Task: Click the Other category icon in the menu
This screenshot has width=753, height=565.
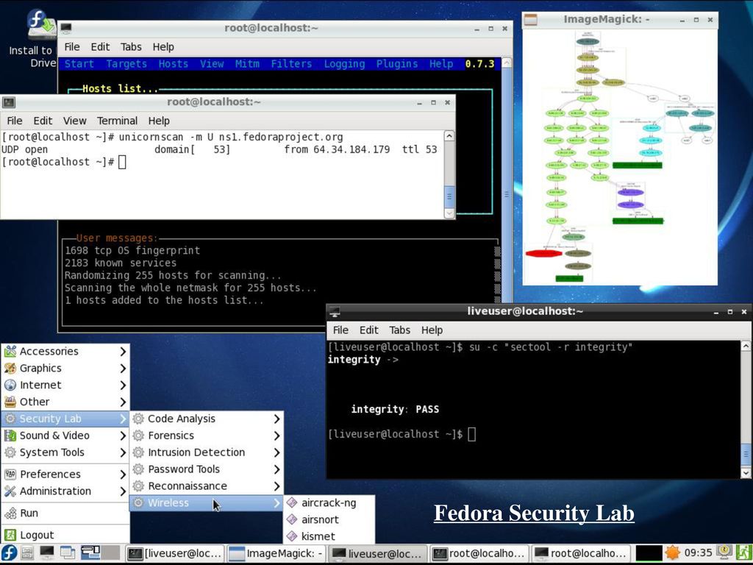Action: click(10, 402)
